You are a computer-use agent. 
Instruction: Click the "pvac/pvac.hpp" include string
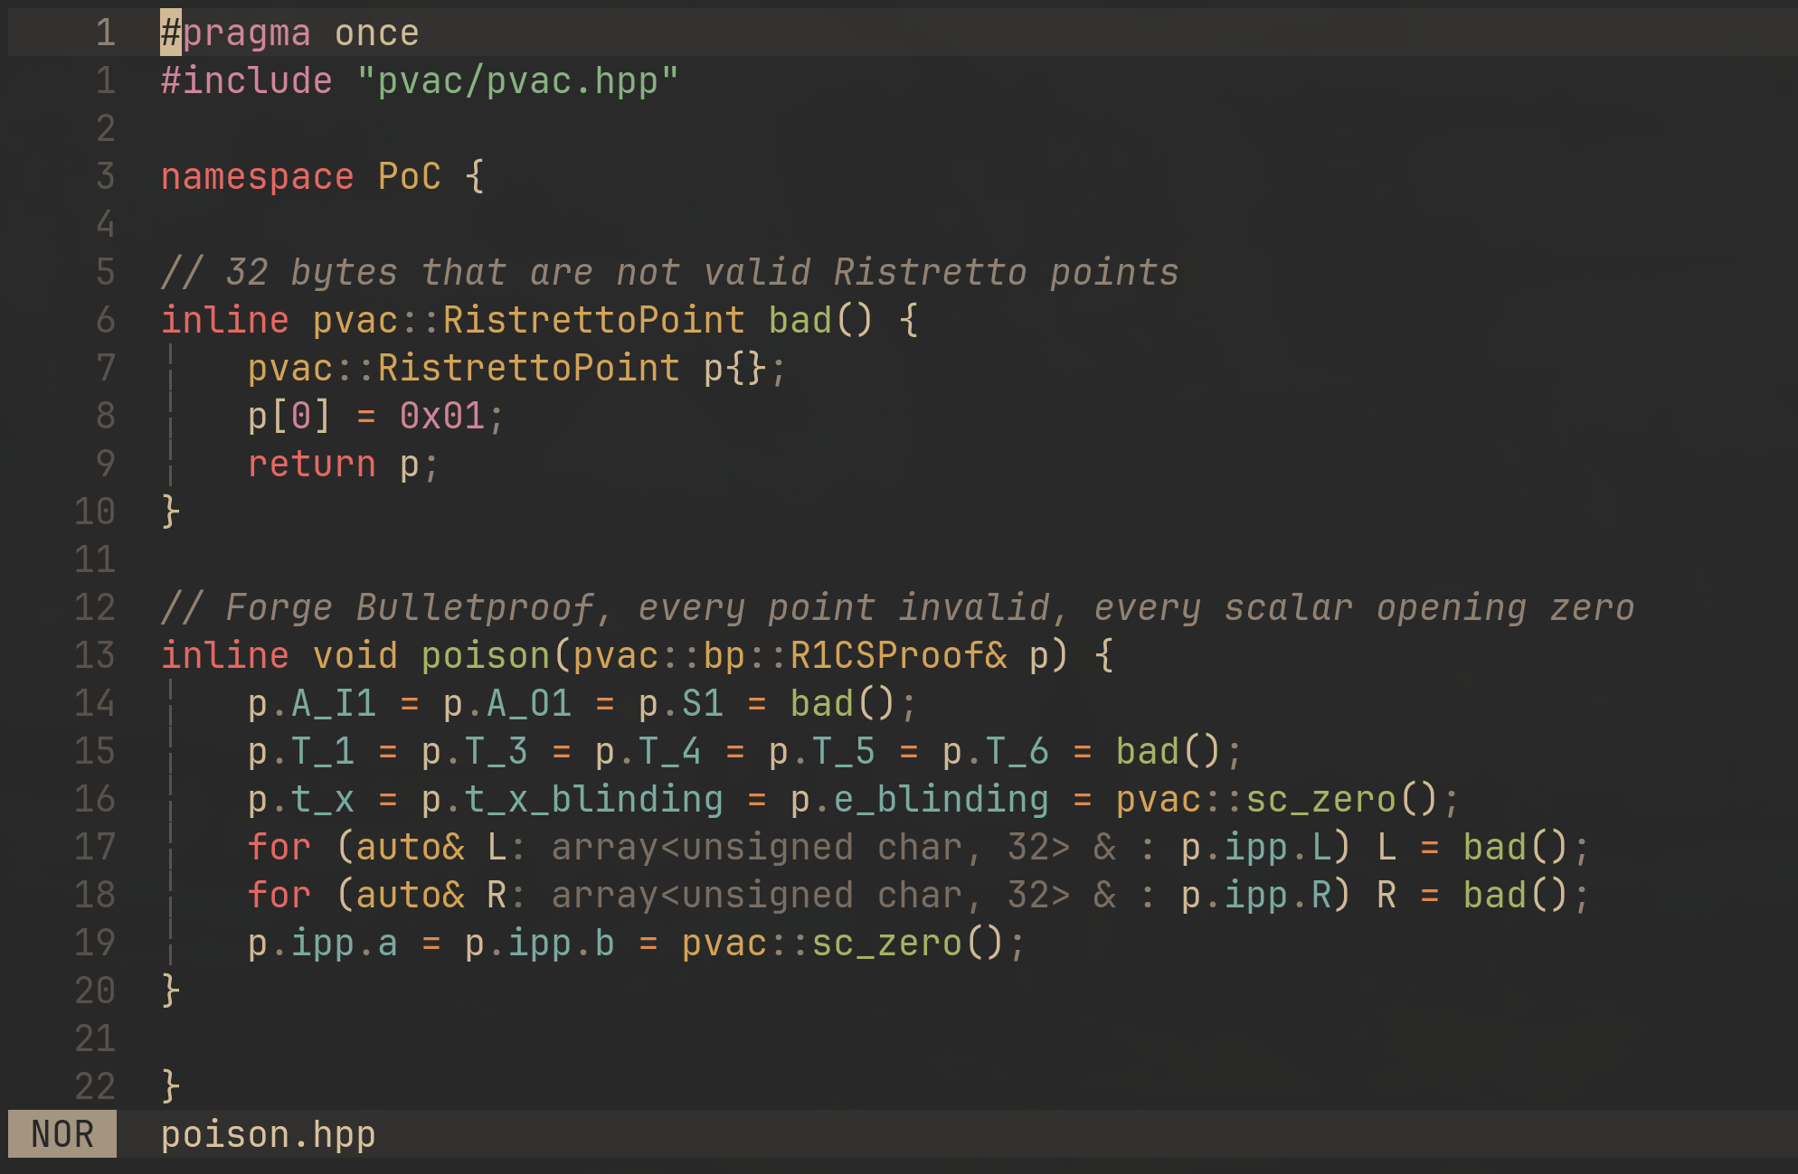pos(518,81)
